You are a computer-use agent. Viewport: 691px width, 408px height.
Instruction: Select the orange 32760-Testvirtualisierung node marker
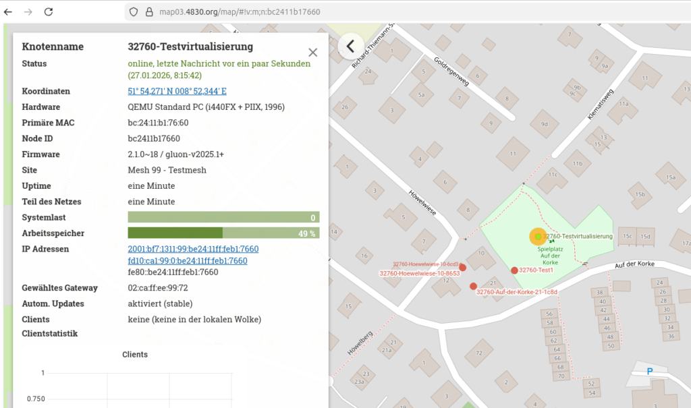(x=538, y=236)
